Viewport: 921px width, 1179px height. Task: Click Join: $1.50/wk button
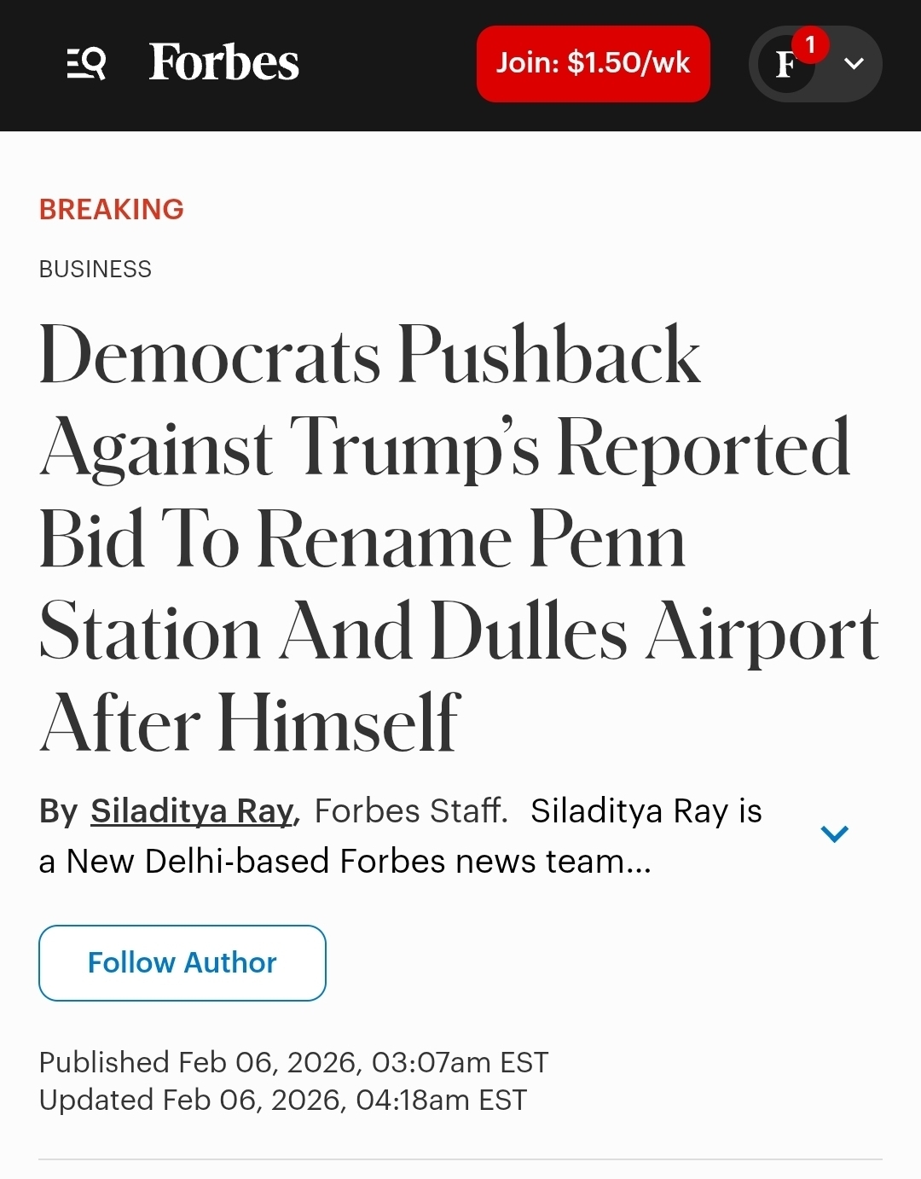pyautogui.click(x=593, y=63)
